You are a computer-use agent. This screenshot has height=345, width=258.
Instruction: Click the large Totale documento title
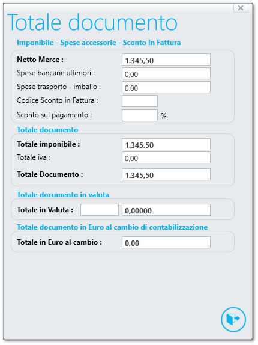tap(92, 23)
